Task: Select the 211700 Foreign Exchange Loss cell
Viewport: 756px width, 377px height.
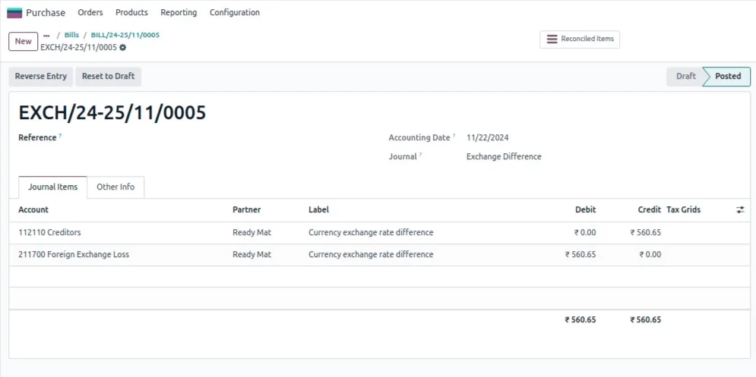Action: point(74,255)
